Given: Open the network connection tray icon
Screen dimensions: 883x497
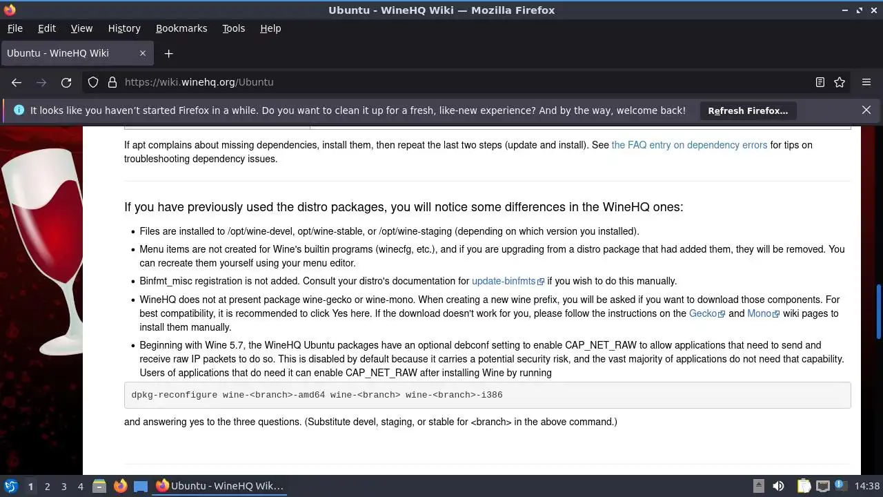Looking at the screenshot, I should click(822, 486).
